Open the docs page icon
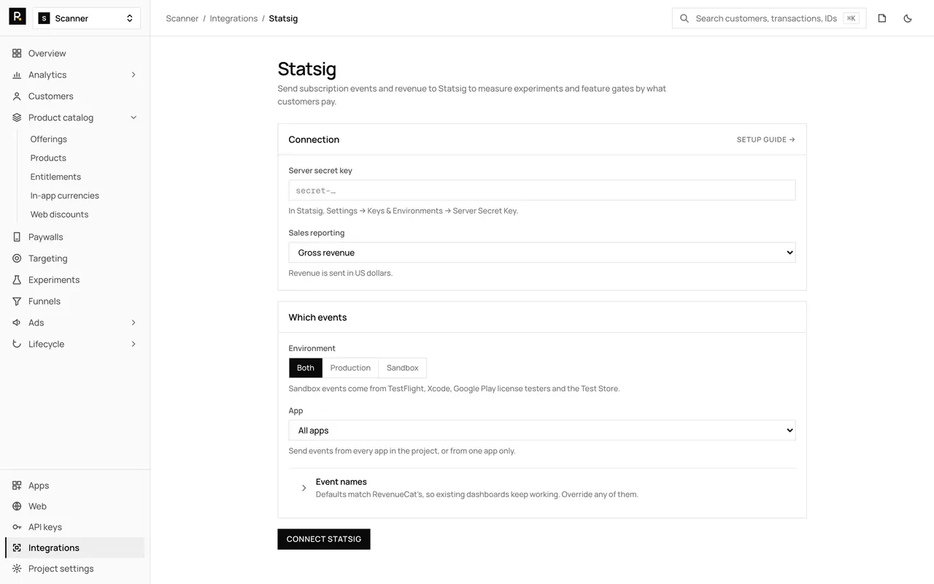 (x=882, y=18)
